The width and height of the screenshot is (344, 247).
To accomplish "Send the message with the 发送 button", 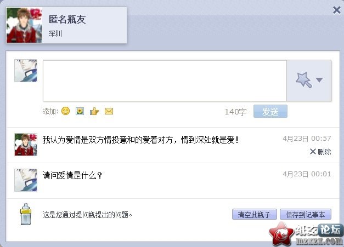I will [x=270, y=111].
